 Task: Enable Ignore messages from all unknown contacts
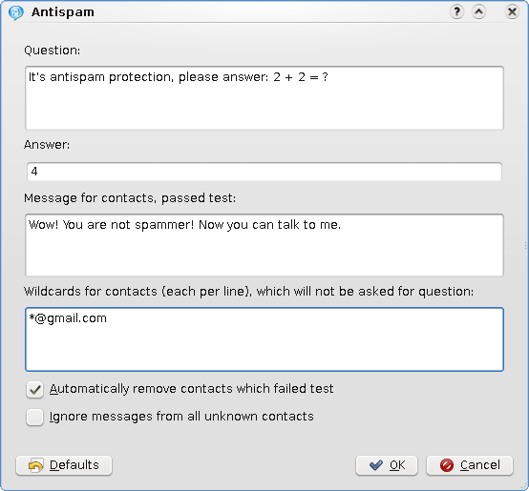pyautogui.click(x=34, y=418)
